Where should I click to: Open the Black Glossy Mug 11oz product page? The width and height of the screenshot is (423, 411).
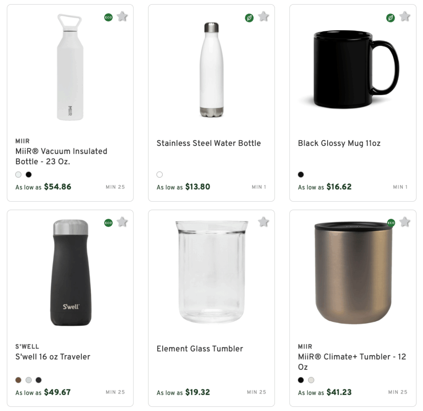(339, 143)
